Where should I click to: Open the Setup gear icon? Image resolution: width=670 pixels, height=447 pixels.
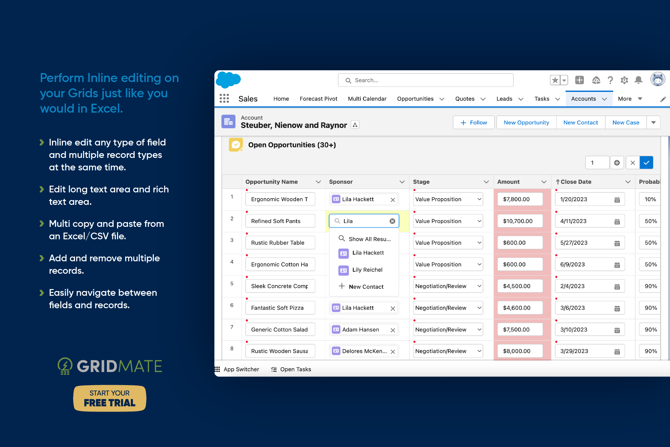click(x=624, y=80)
